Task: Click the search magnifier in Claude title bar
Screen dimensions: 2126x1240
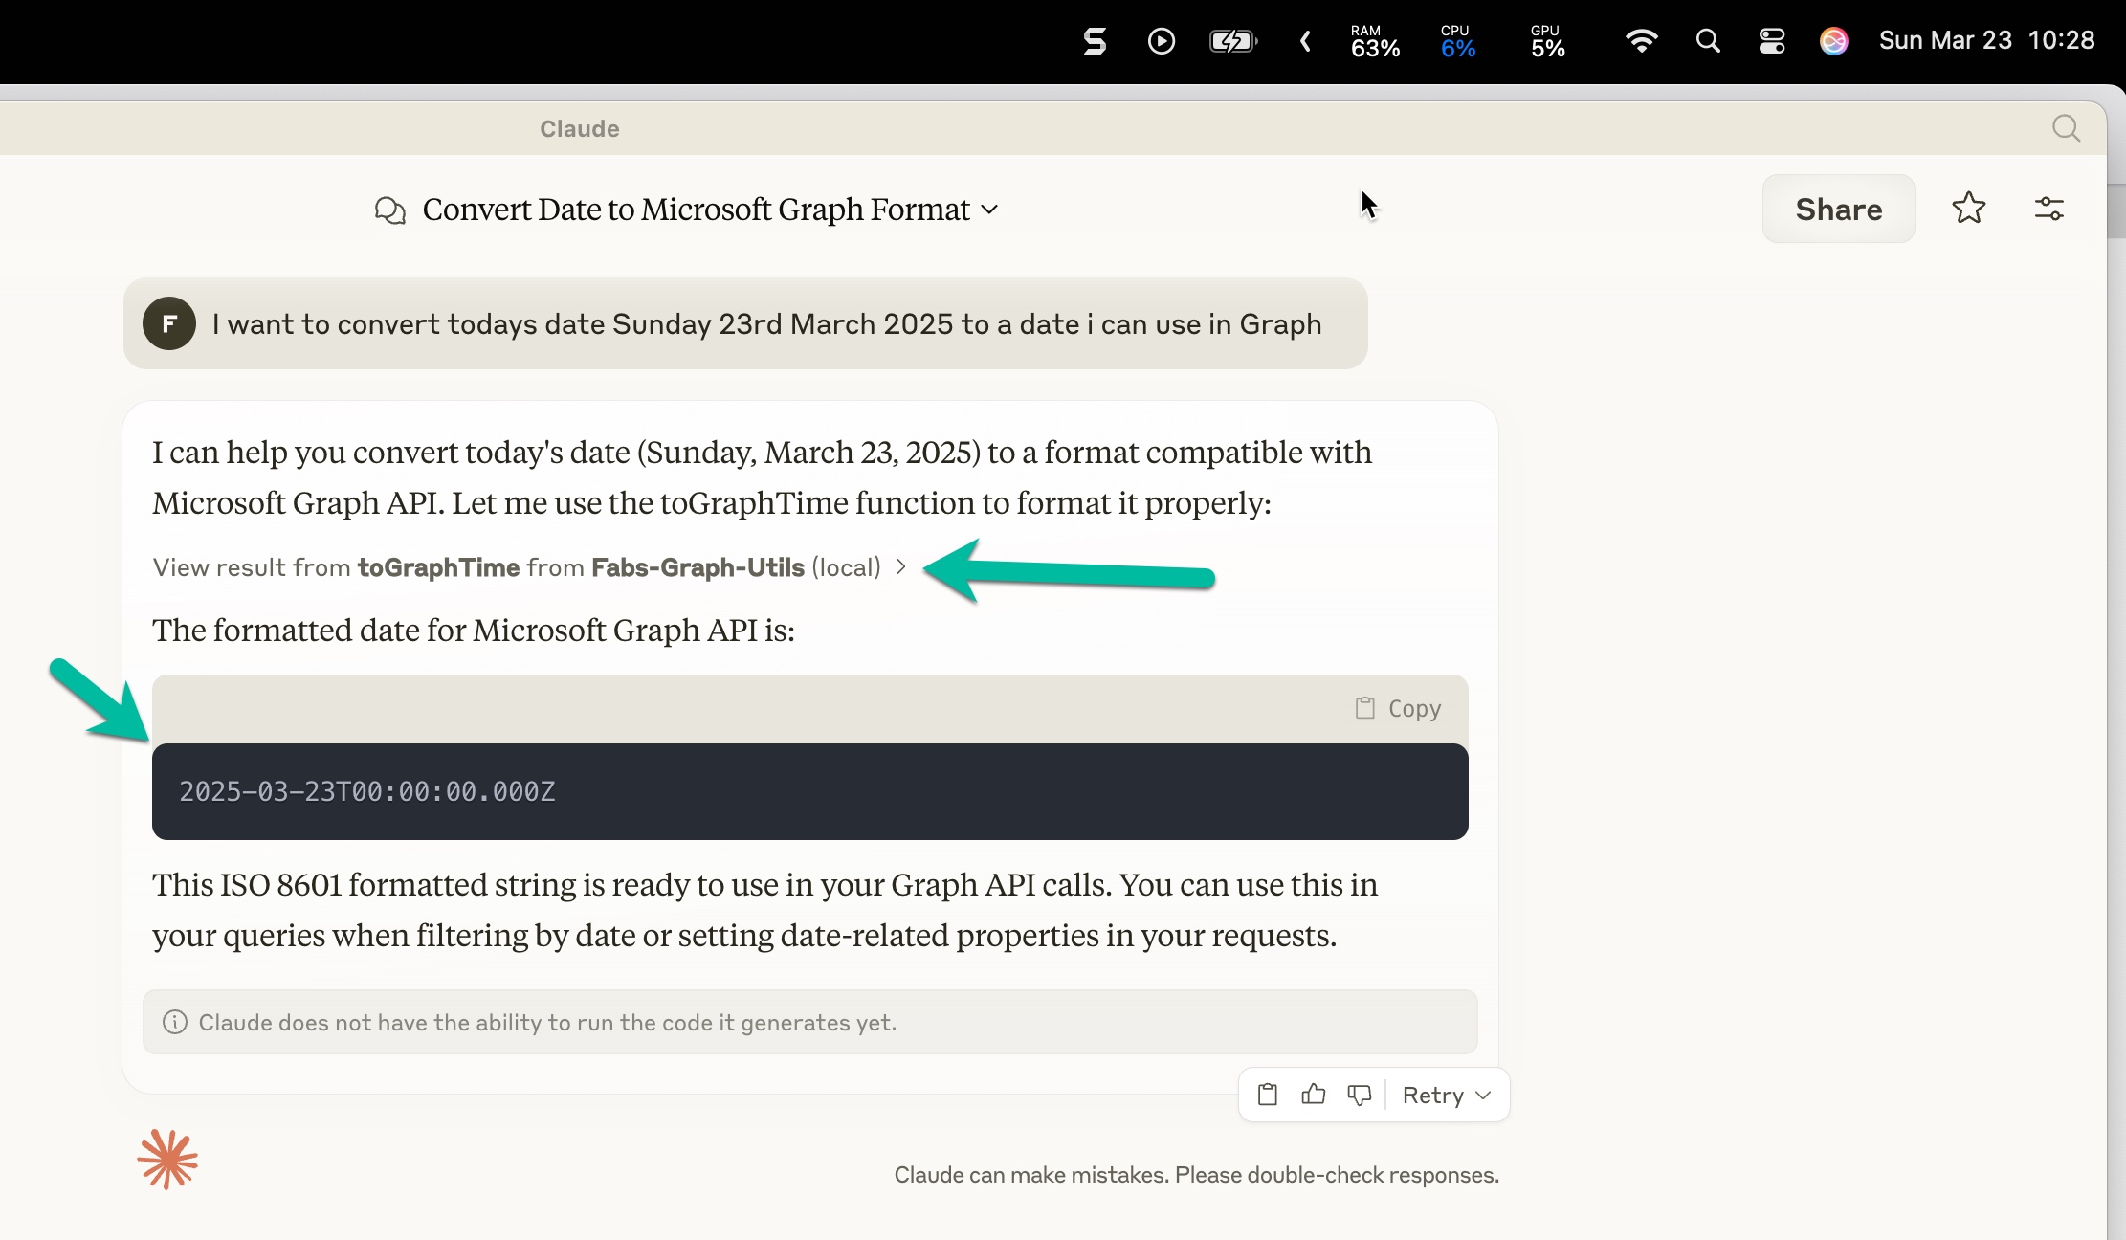Action: pos(2066,128)
